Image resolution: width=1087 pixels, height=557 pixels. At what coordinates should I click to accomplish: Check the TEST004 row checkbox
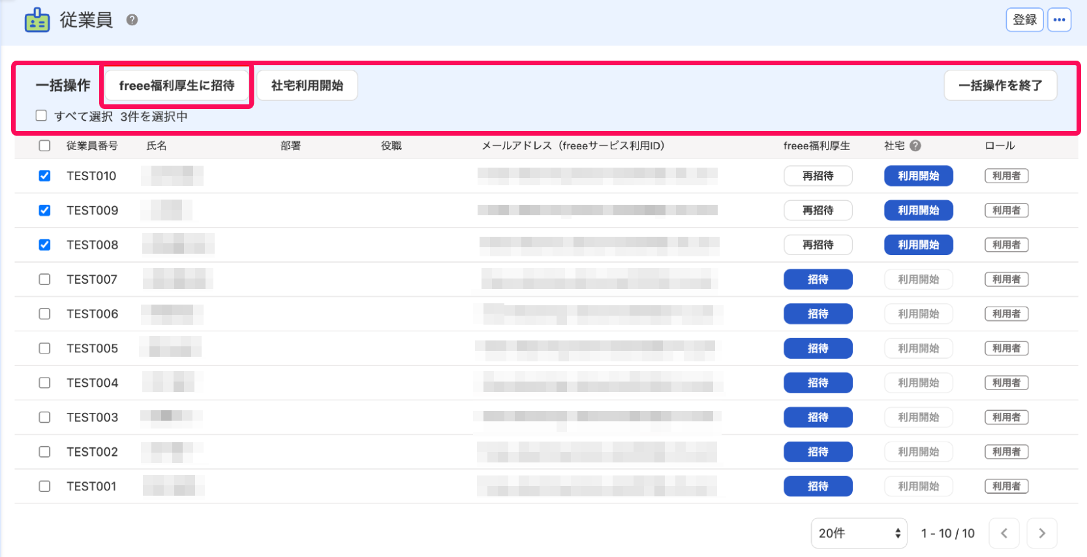[x=44, y=383]
